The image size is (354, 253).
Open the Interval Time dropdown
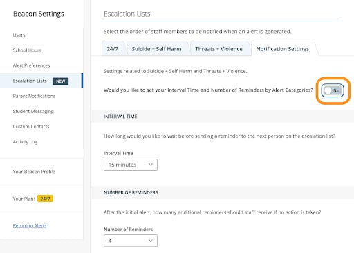(x=131, y=165)
